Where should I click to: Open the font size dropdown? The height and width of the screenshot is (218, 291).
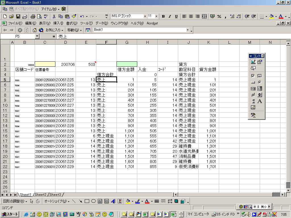(x=156, y=16)
